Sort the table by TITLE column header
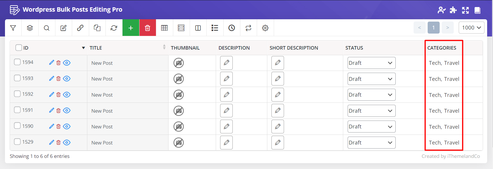This screenshot has height=169, width=493. (x=96, y=48)
